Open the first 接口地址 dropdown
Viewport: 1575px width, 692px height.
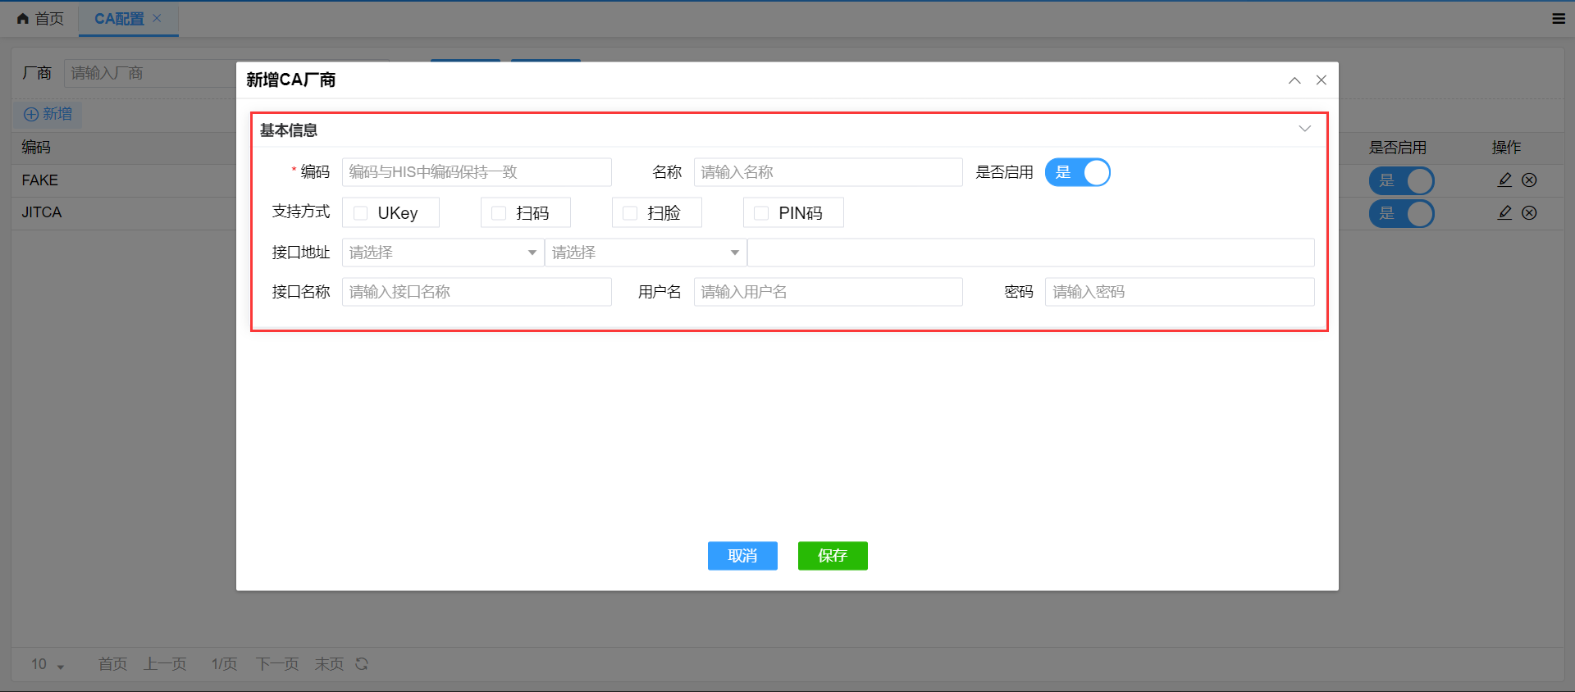[x=442, y=253]
